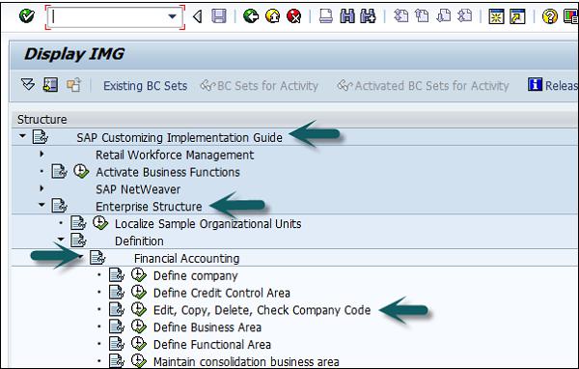Collapse SAP Customizing Implementation Guide node
Screen dimensions: 579x369
point(22,136)
